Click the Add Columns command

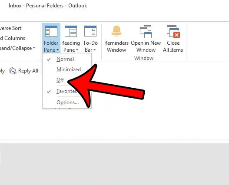(13, 38)
